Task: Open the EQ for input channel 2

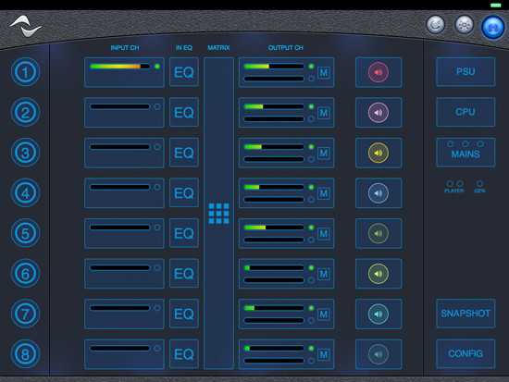Action: (184, 112)
